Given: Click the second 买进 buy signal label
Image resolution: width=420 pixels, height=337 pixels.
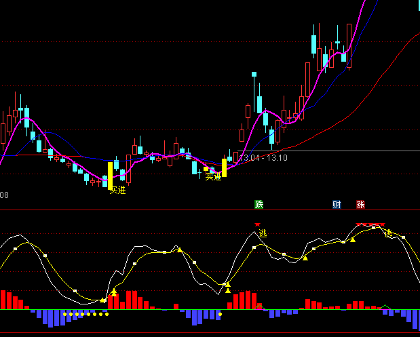Looking at the screenshot, I should 214,176.
